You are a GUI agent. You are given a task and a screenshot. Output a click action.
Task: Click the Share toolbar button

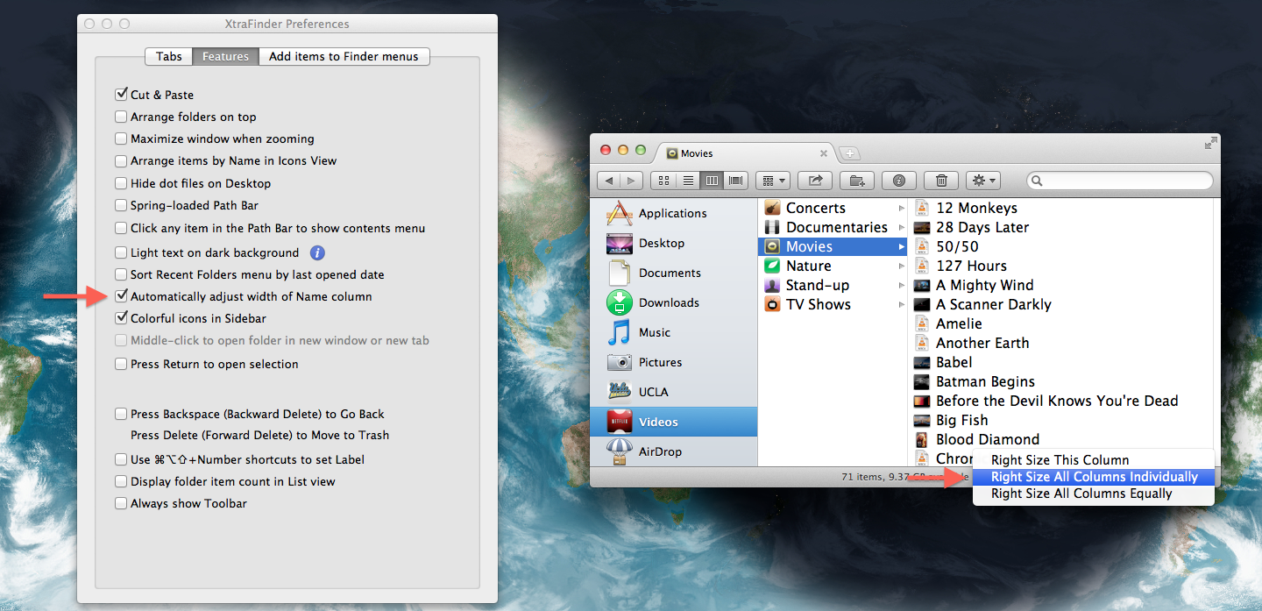815,181
